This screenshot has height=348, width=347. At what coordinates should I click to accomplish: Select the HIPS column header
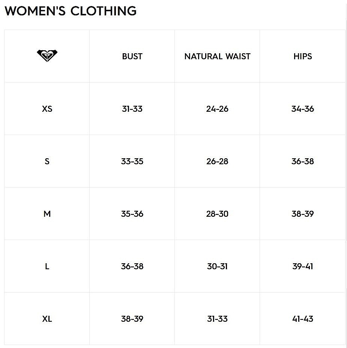click(x=303, y=56)
